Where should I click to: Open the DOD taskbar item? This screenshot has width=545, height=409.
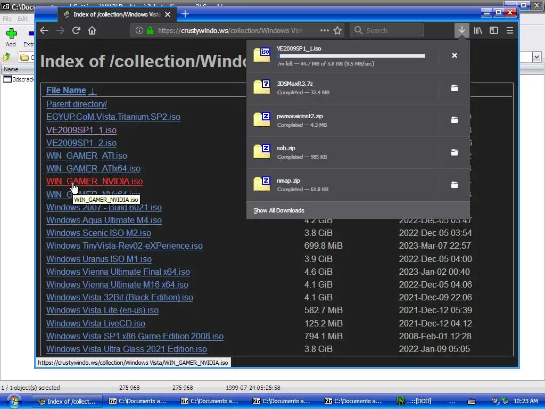415,401
